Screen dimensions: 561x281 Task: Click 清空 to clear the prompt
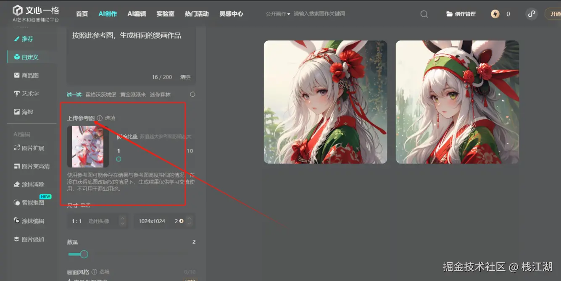(x=185, y=77)
